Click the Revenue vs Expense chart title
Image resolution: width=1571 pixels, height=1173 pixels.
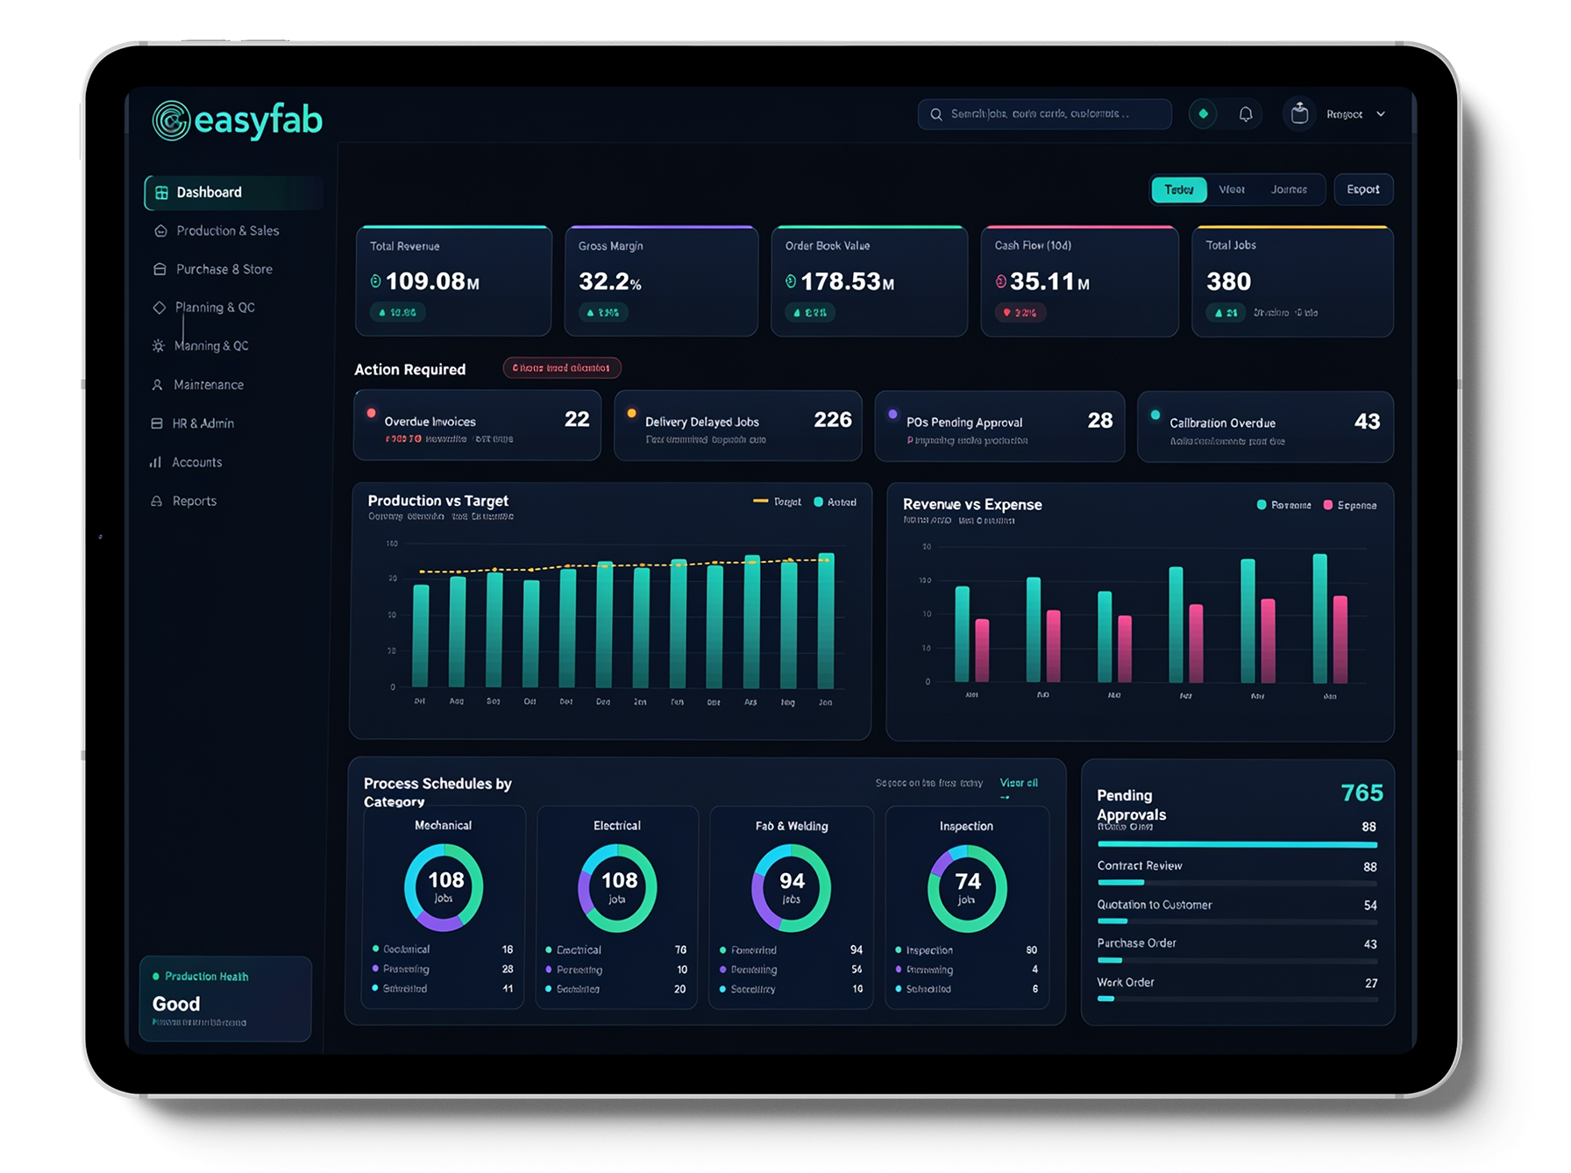click(x=972, y=505)
